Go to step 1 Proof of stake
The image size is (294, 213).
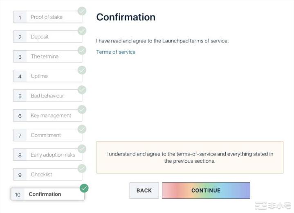click(47, 17)
